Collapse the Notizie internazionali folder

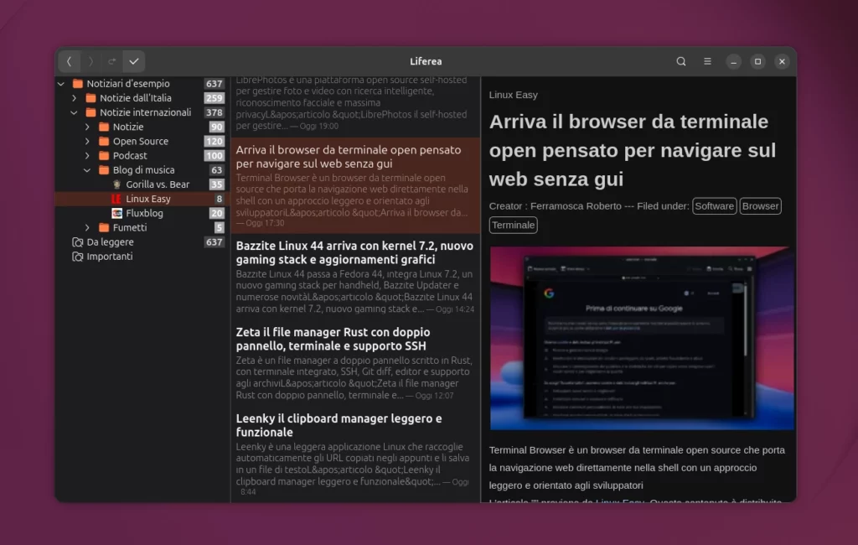click(75, 112)
